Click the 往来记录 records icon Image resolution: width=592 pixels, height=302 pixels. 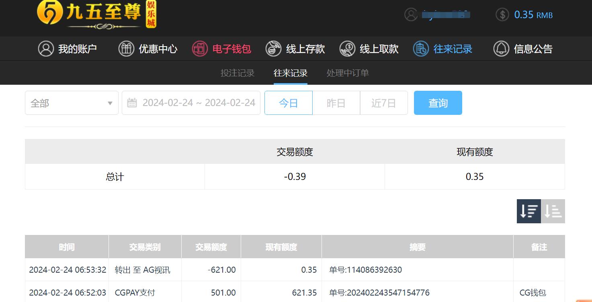point(421,49)
